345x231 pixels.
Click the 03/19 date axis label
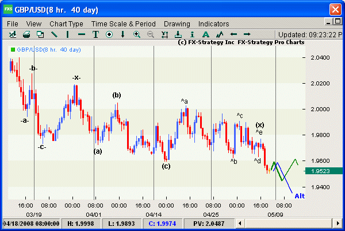(x=34, y=214)
